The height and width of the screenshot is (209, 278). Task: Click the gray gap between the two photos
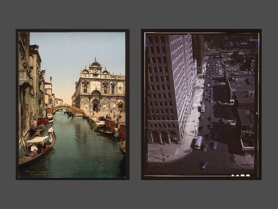point(135,104)
